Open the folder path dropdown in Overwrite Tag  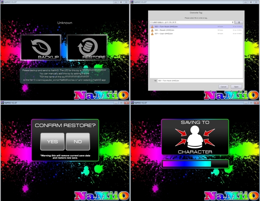(x=192, y=22)
